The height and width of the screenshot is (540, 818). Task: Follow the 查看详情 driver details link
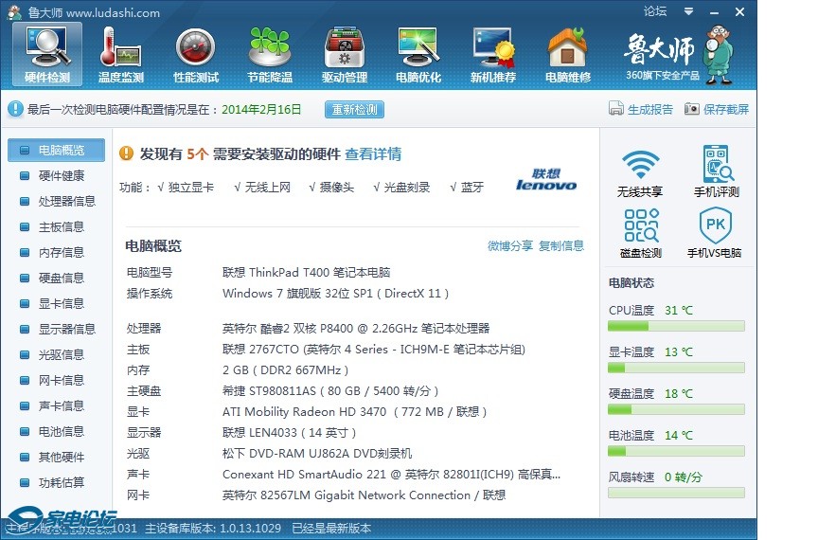(x=372, y=153)
